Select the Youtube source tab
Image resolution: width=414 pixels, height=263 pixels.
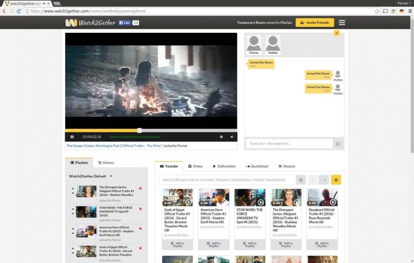(169, 166)
